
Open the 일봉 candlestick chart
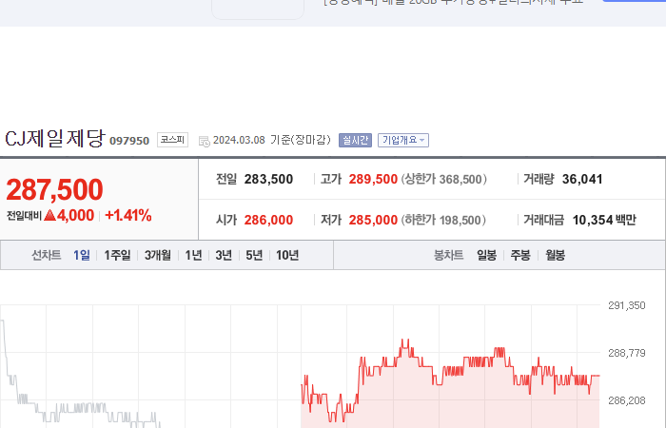coord(486,255)
